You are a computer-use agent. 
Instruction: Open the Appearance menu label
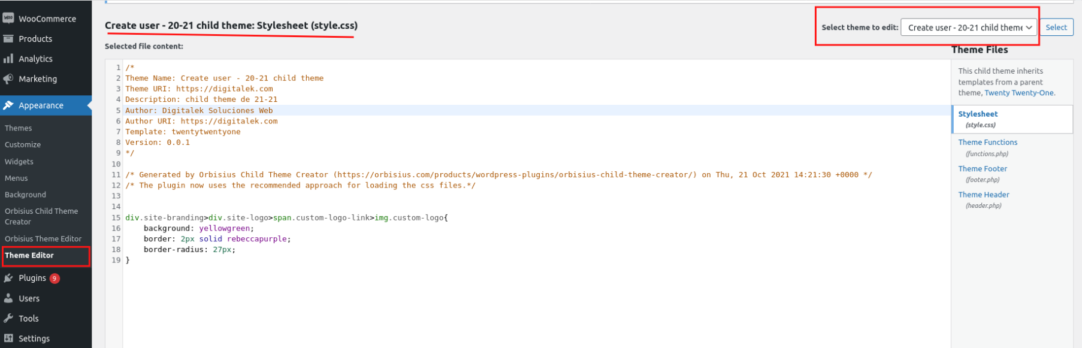(x=41, y=105)
